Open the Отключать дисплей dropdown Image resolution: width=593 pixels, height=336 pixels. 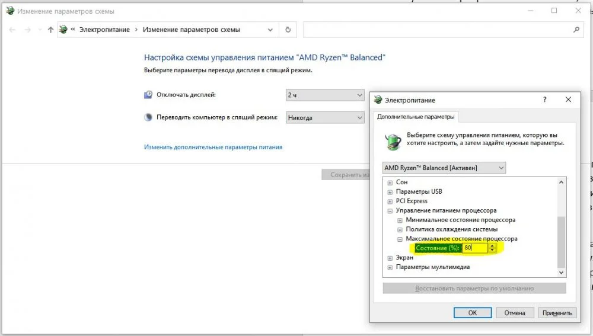325,95
